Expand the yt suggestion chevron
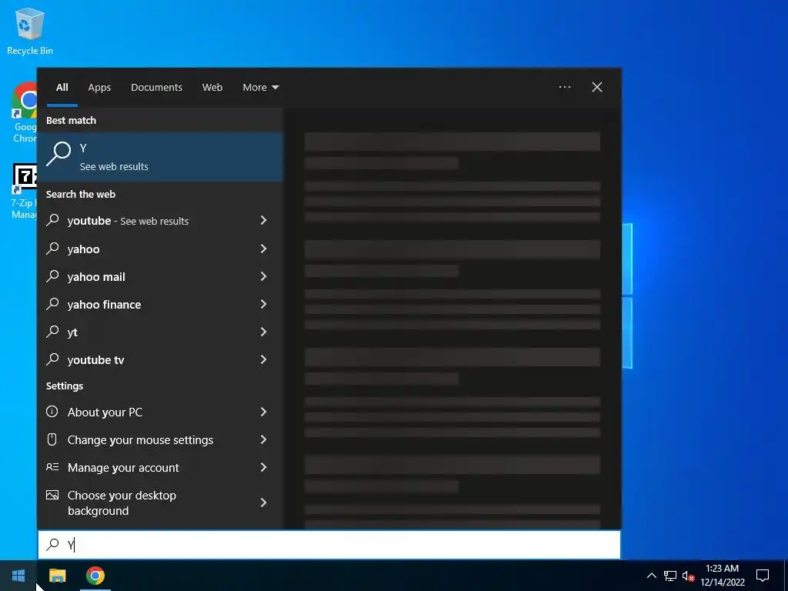The image size is (788, 591). [263, 331]
